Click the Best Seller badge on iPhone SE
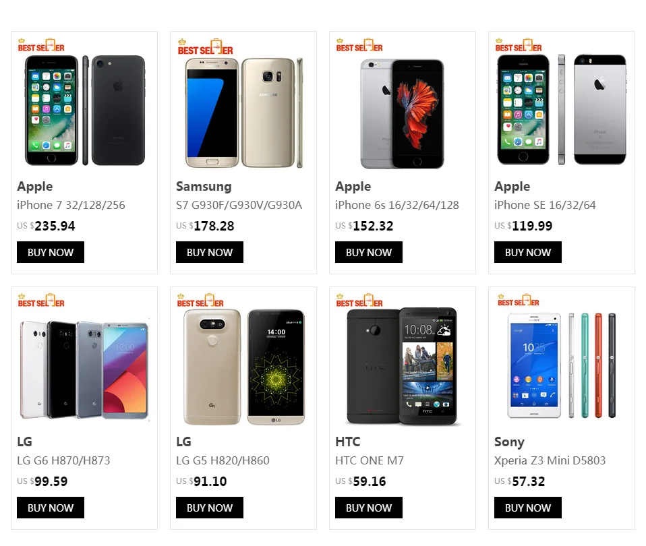The height and width of the screenshot is (546, 646). 519,45
